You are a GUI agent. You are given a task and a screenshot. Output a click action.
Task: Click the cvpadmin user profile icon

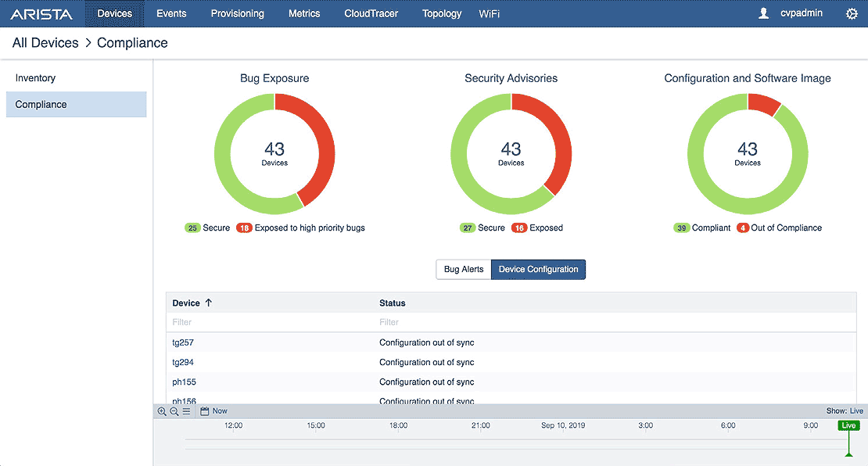(763, 13)
